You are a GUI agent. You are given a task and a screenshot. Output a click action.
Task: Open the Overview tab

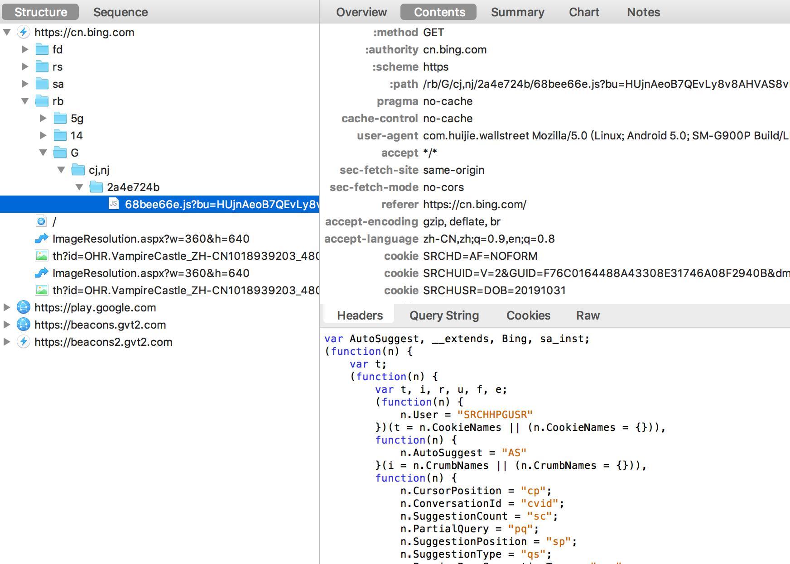(361, 12)
